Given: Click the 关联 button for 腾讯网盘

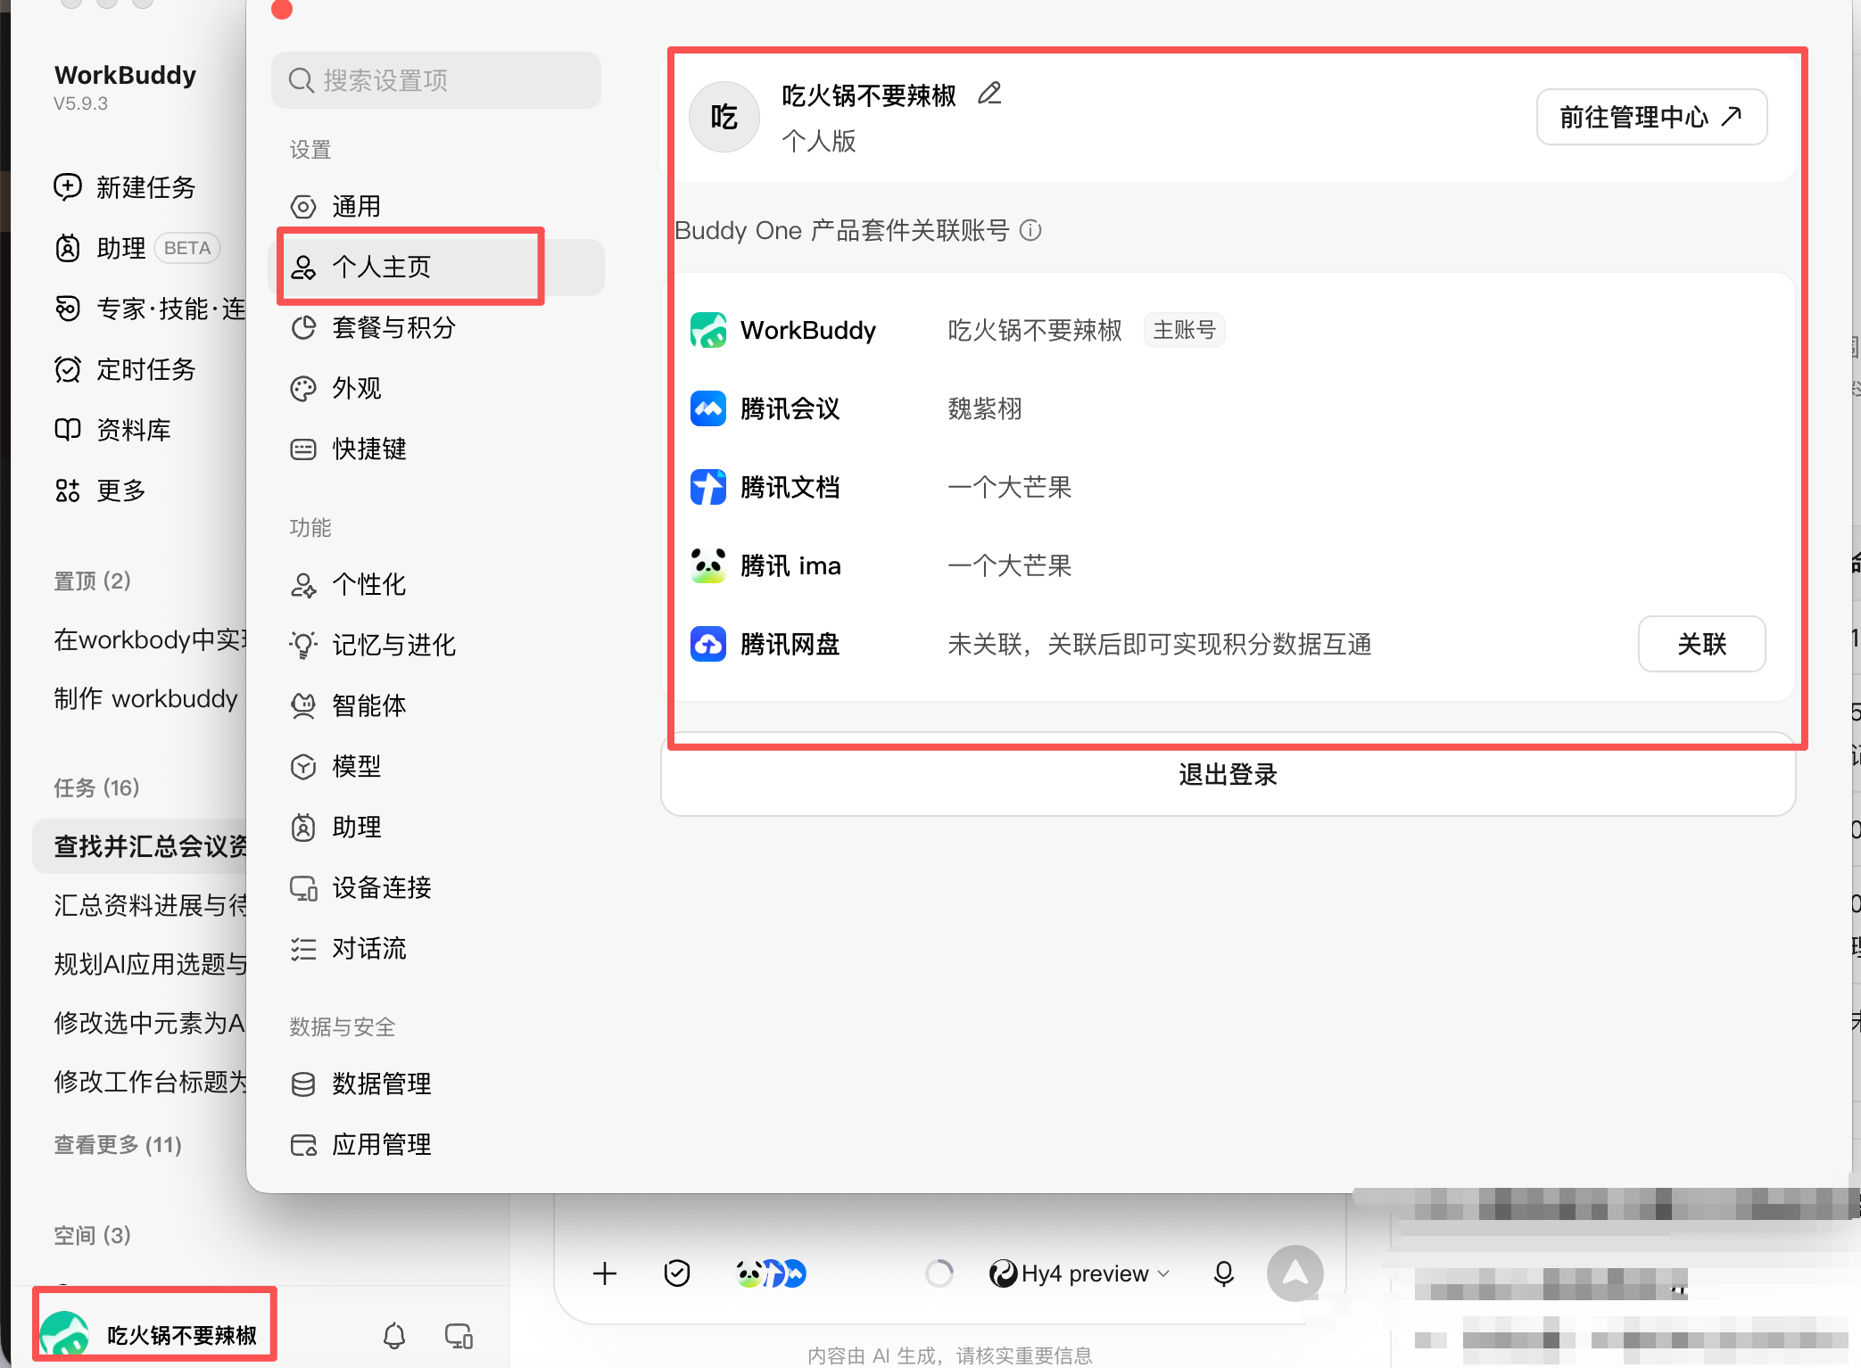Looking at the screenshot, I should pos(1701,644).
